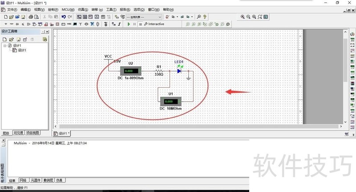Place hierarchical block icon
The image size is (356, 192).
tap(114, 24)
